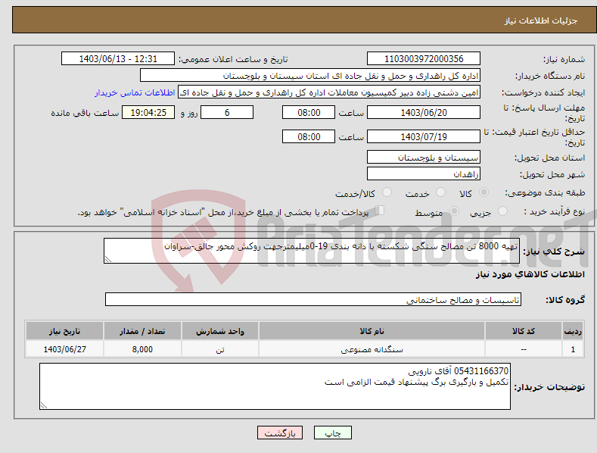The width and height of the screenshot is (597, 453).
Task: Click the بازگشت back button
Action: 280,433
